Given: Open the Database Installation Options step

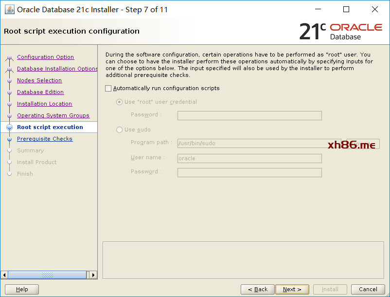Looking at the screenshot, I should (57, 69).
